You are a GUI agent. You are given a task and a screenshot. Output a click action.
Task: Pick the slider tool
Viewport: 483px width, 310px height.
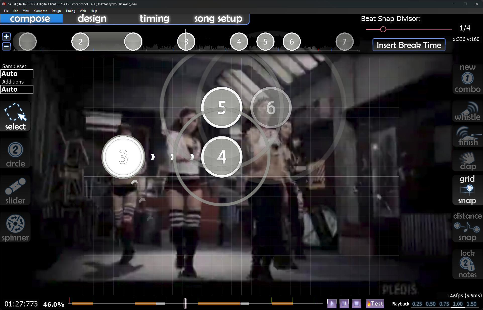point(15,191)
